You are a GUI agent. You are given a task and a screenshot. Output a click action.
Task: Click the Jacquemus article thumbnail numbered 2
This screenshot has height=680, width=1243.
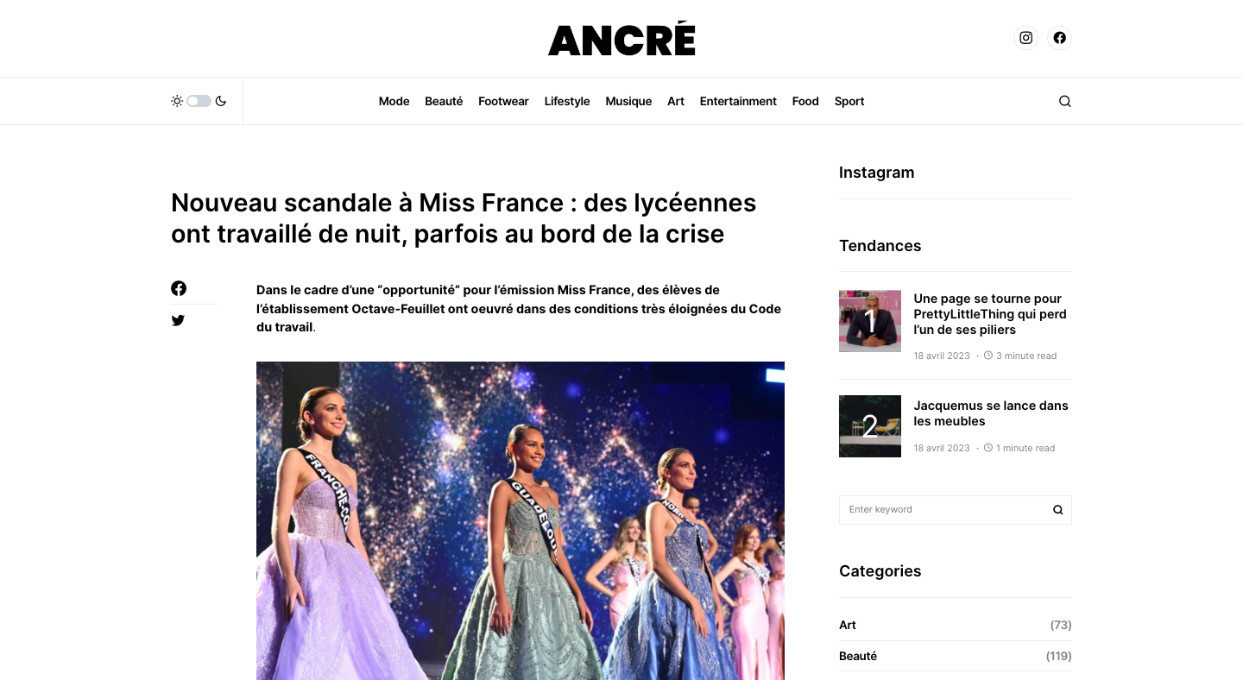click(870, 426)
